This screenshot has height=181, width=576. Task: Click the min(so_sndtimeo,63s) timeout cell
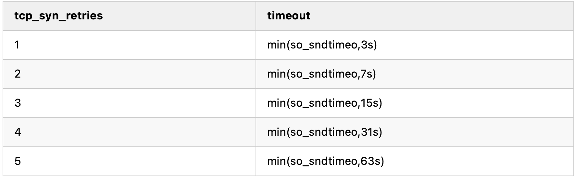tap(415, 161)
